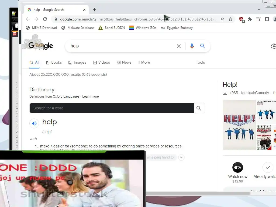Image resolution: width=276 pixels, height=207 pixels.
Task: Open a new browser tab
Action: [95, 10]
